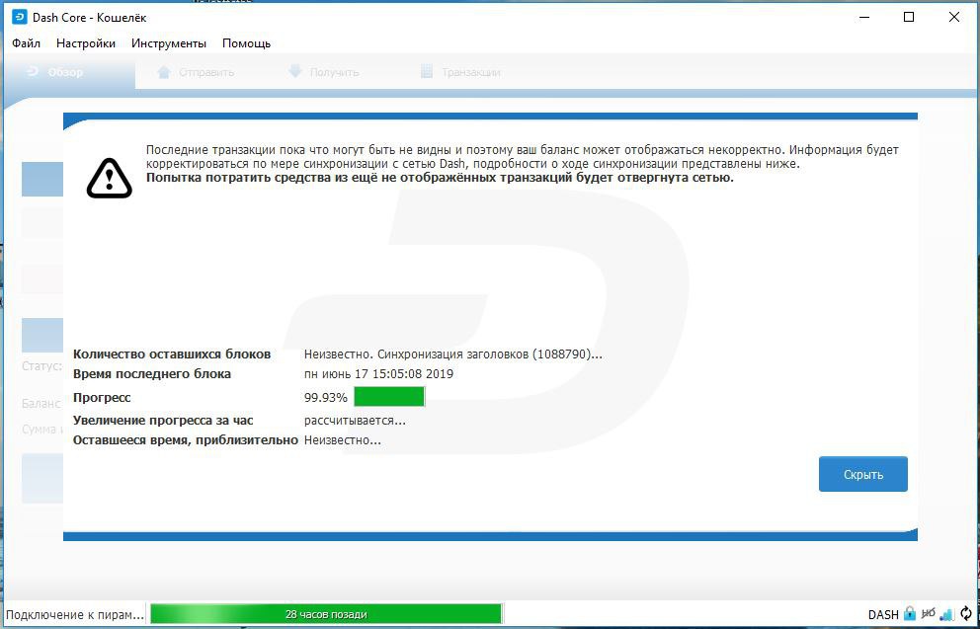The height and width of the screenshot is (629, 980).
Task: Open the Файл menu
Action: 27,43
